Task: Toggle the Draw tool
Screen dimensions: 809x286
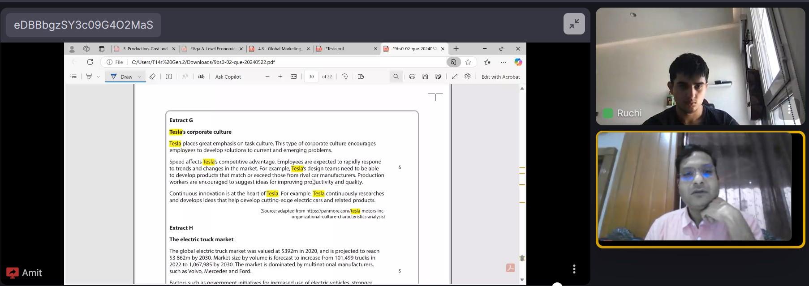Action: [121, 77]
